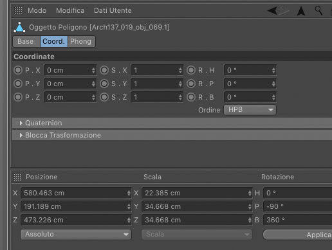The image size is (332, 250).
Task: Toggle the R.P keyframe circle
Action: point(191,84)
